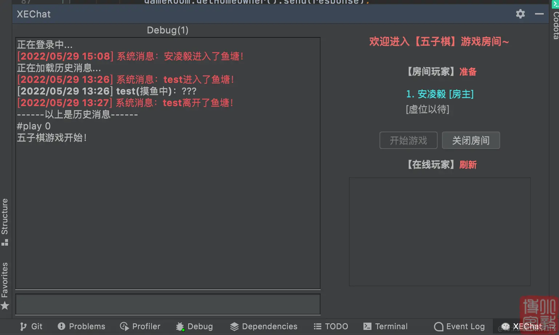Image resolution: width=559 pixels, height=335 pixels.
Task: Click the 开始游戏 button
Action: 408,140
